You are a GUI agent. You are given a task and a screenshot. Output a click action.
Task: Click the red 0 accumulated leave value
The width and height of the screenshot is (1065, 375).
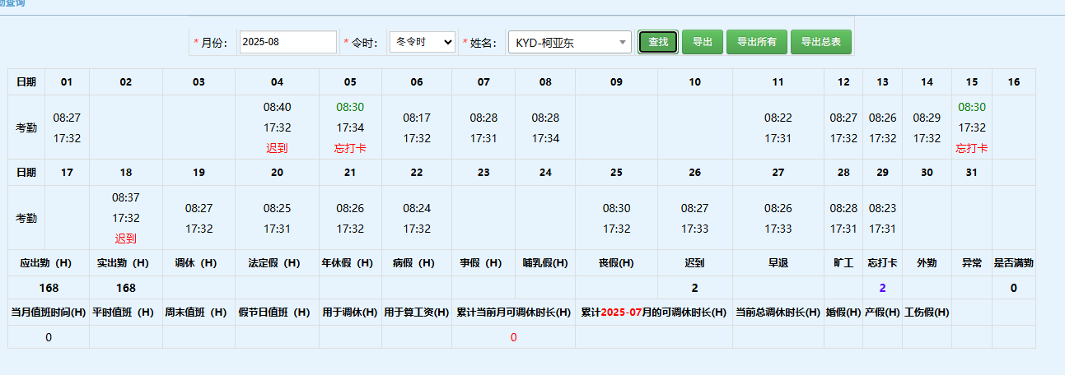coord(513,337)
